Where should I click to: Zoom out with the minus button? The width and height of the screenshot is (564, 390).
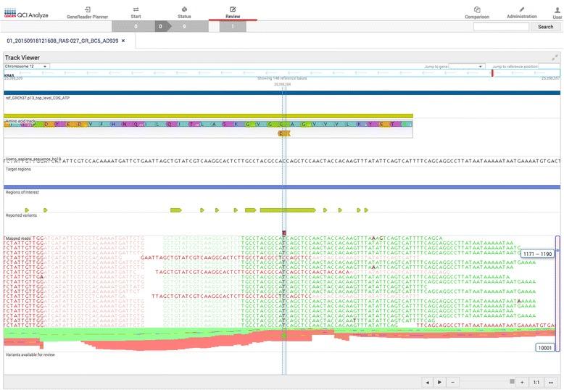click(x=453, y=382)
